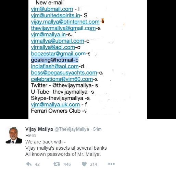176x173 pixels.
Task: Open the three-dots more options menu
Action: click(x=111, y=164)
